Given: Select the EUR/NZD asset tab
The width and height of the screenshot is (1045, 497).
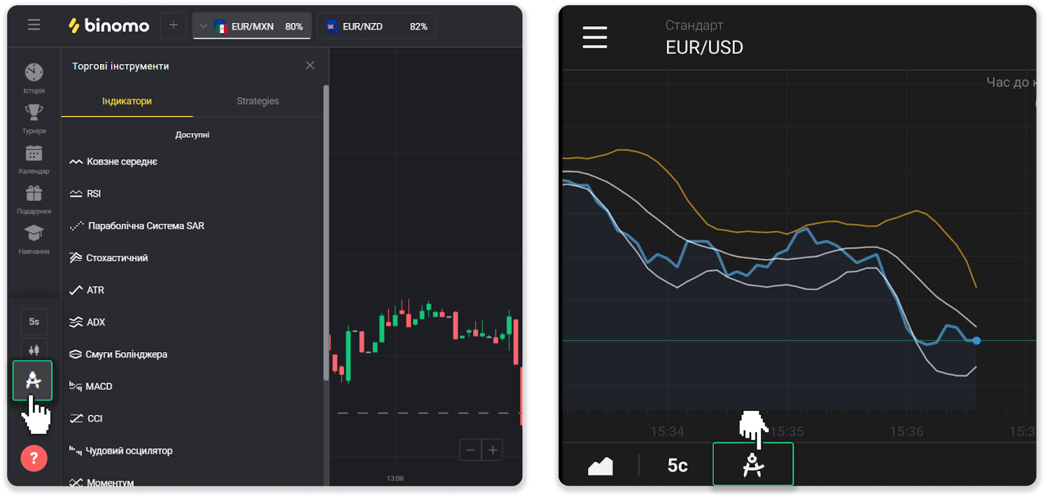Looking at the screenshot, I should pos(376,27).
